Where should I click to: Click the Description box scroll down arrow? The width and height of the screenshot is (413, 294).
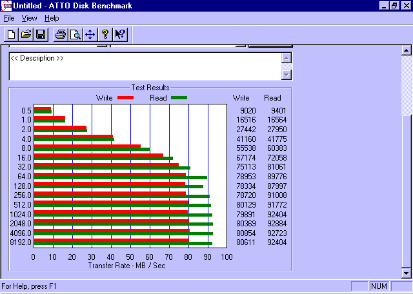click(287, 74)
